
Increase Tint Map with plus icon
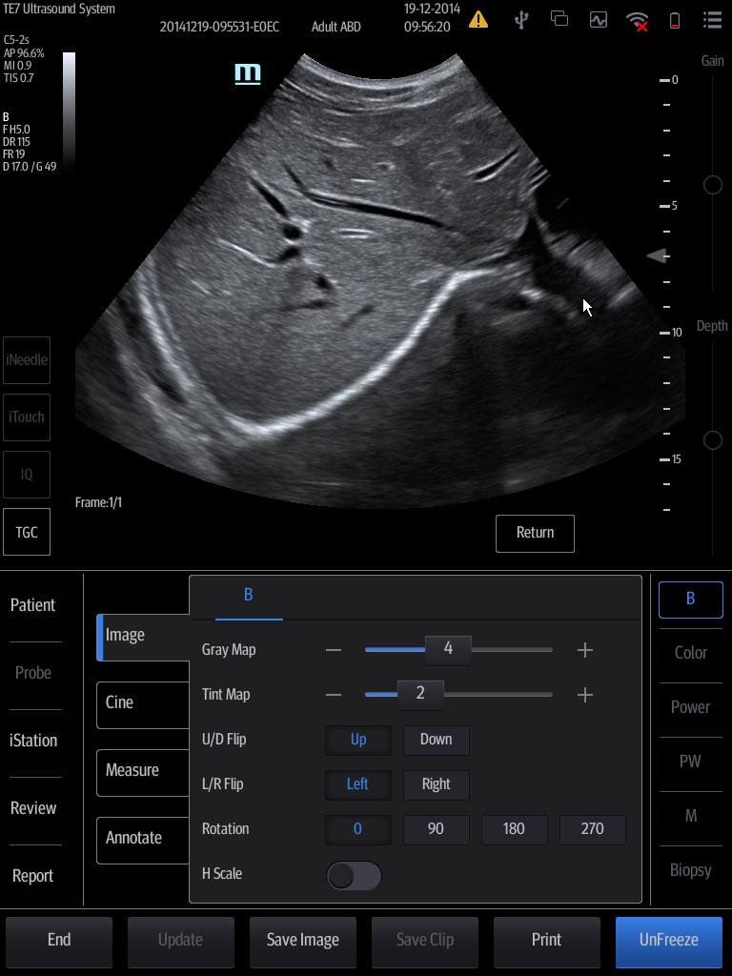point(585,695)
